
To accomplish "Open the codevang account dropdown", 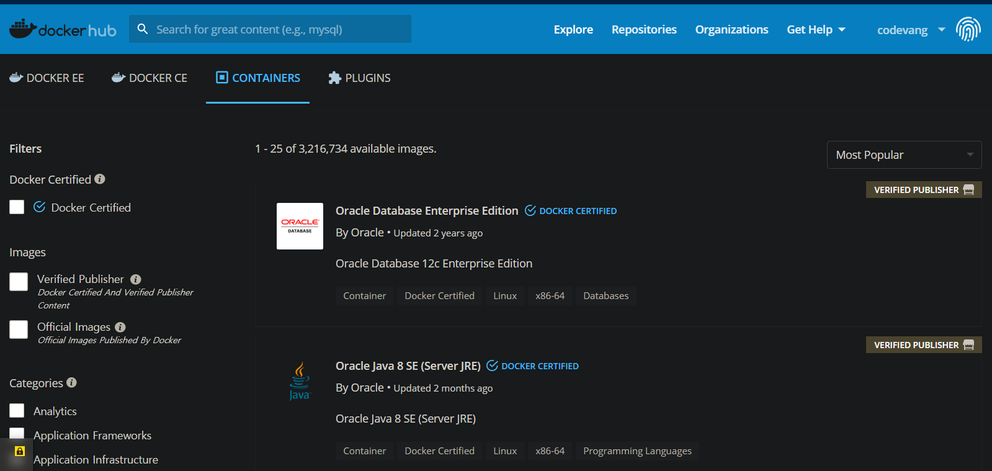I will 911,30.
